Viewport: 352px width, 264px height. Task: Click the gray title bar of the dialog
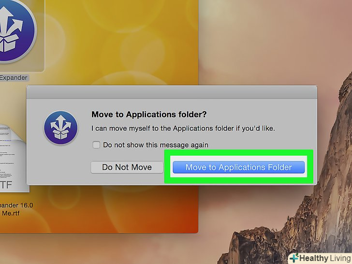[172, 92]
